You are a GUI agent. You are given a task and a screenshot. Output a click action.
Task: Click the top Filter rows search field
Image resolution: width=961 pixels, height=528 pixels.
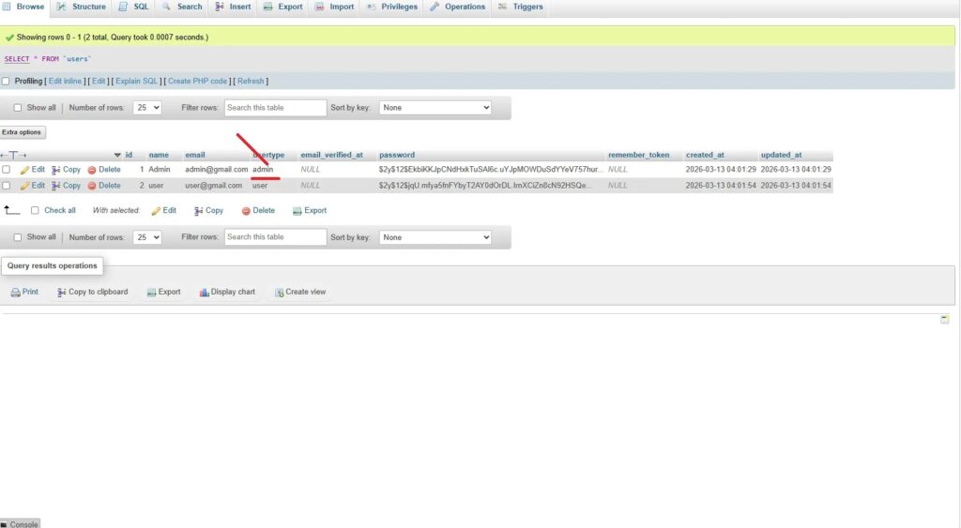[275, 108]
